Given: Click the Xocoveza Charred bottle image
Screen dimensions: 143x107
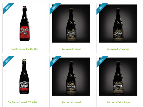Looking at the screenshot, I should (x=71, y=77).
